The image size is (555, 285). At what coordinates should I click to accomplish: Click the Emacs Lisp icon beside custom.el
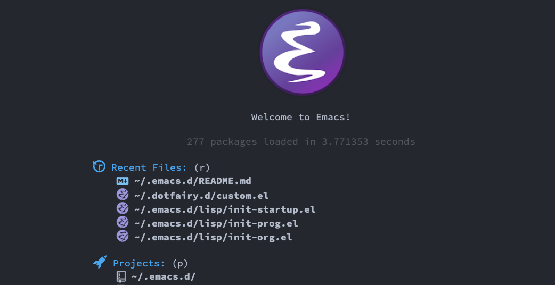point(123,195)
